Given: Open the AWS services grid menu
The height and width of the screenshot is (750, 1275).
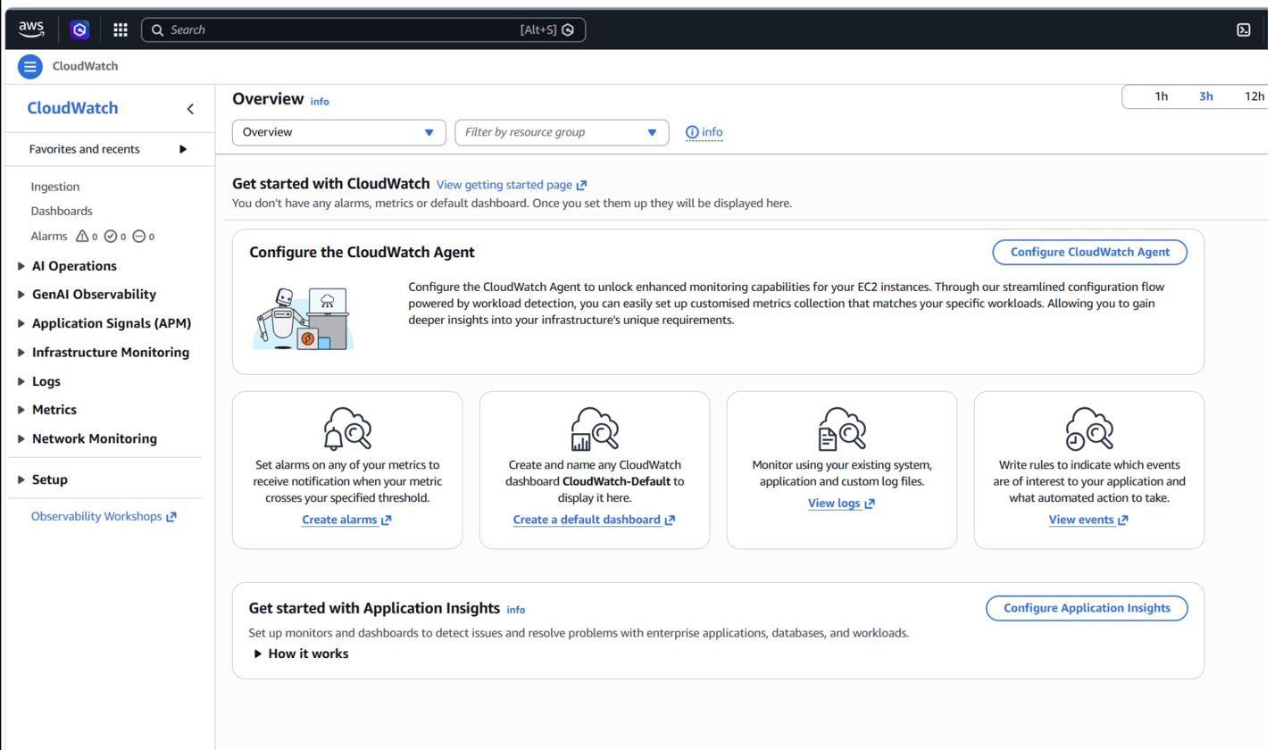Looking at the screenshot, I should 121,29.
